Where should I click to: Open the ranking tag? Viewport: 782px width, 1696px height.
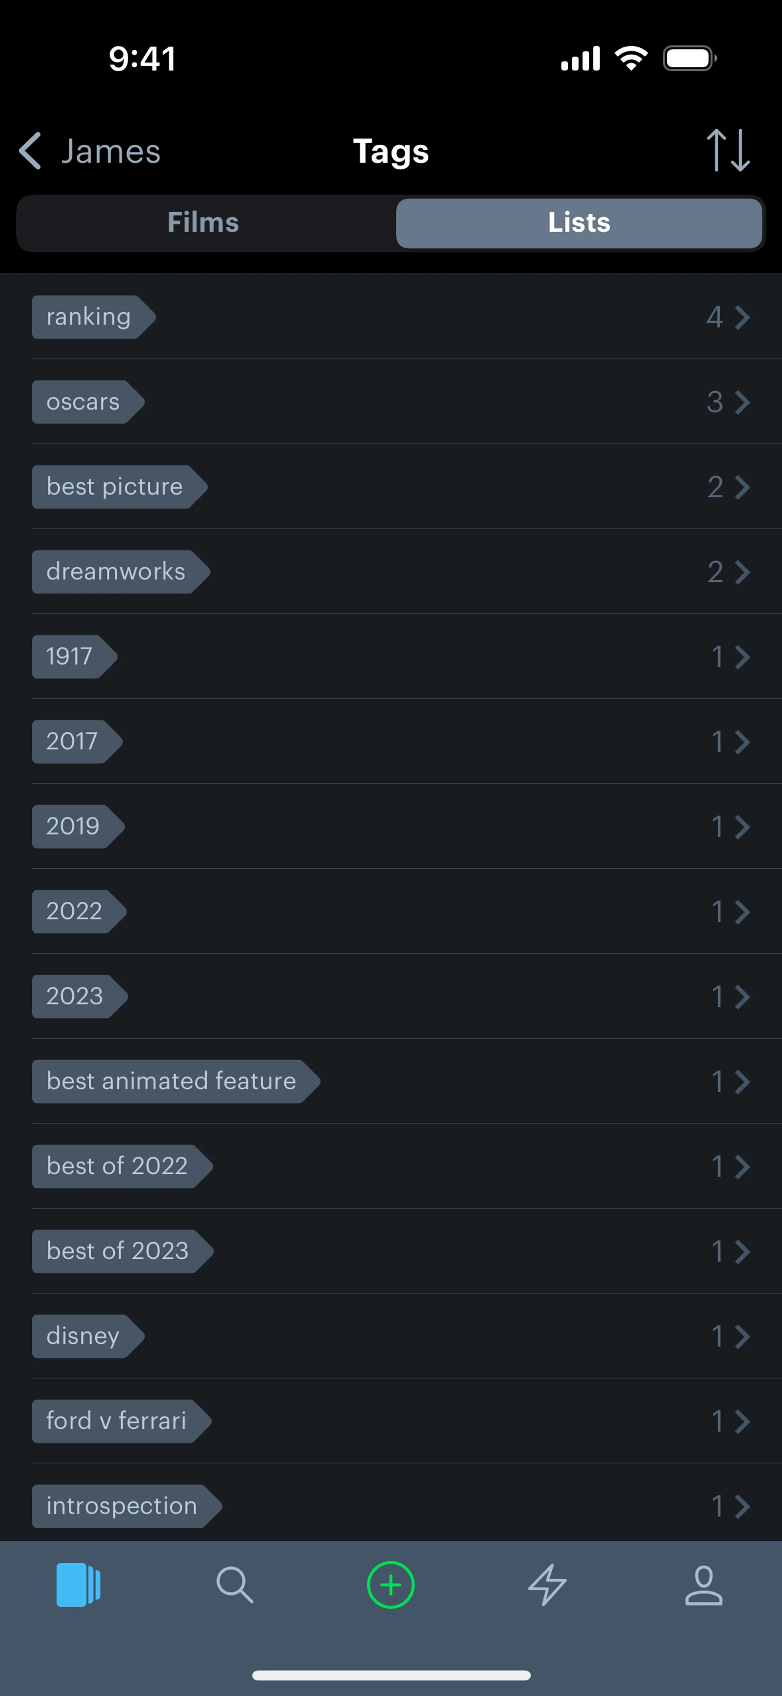coord(89,317)
